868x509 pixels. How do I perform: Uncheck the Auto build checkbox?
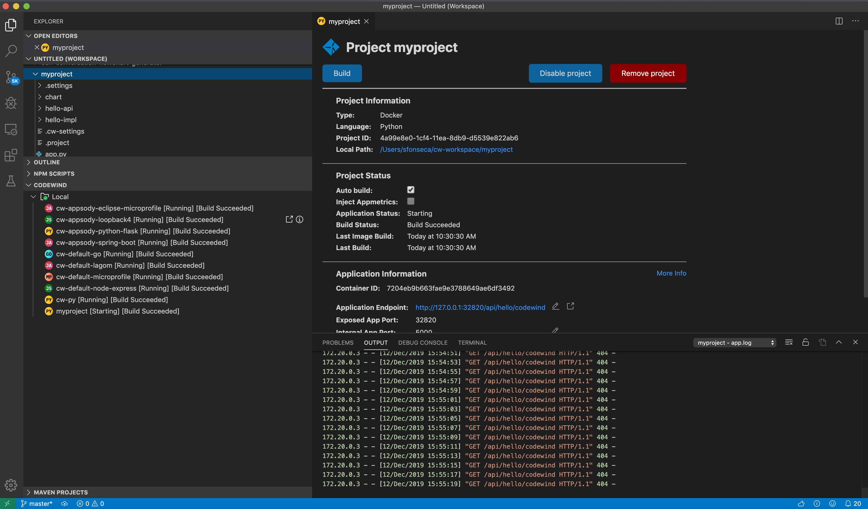coord(411,190)
